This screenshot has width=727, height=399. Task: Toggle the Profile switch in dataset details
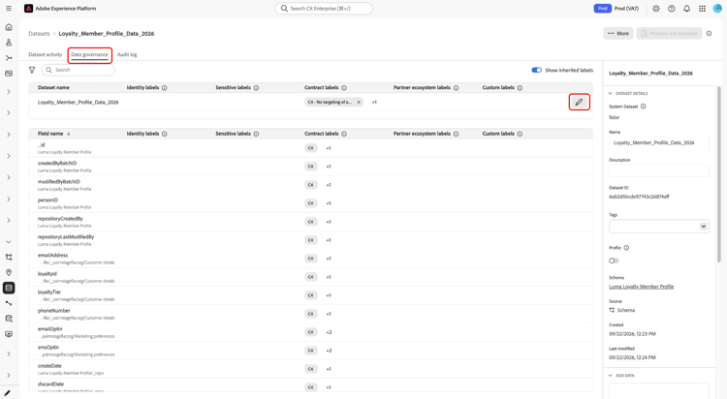(x=614, y=261)
